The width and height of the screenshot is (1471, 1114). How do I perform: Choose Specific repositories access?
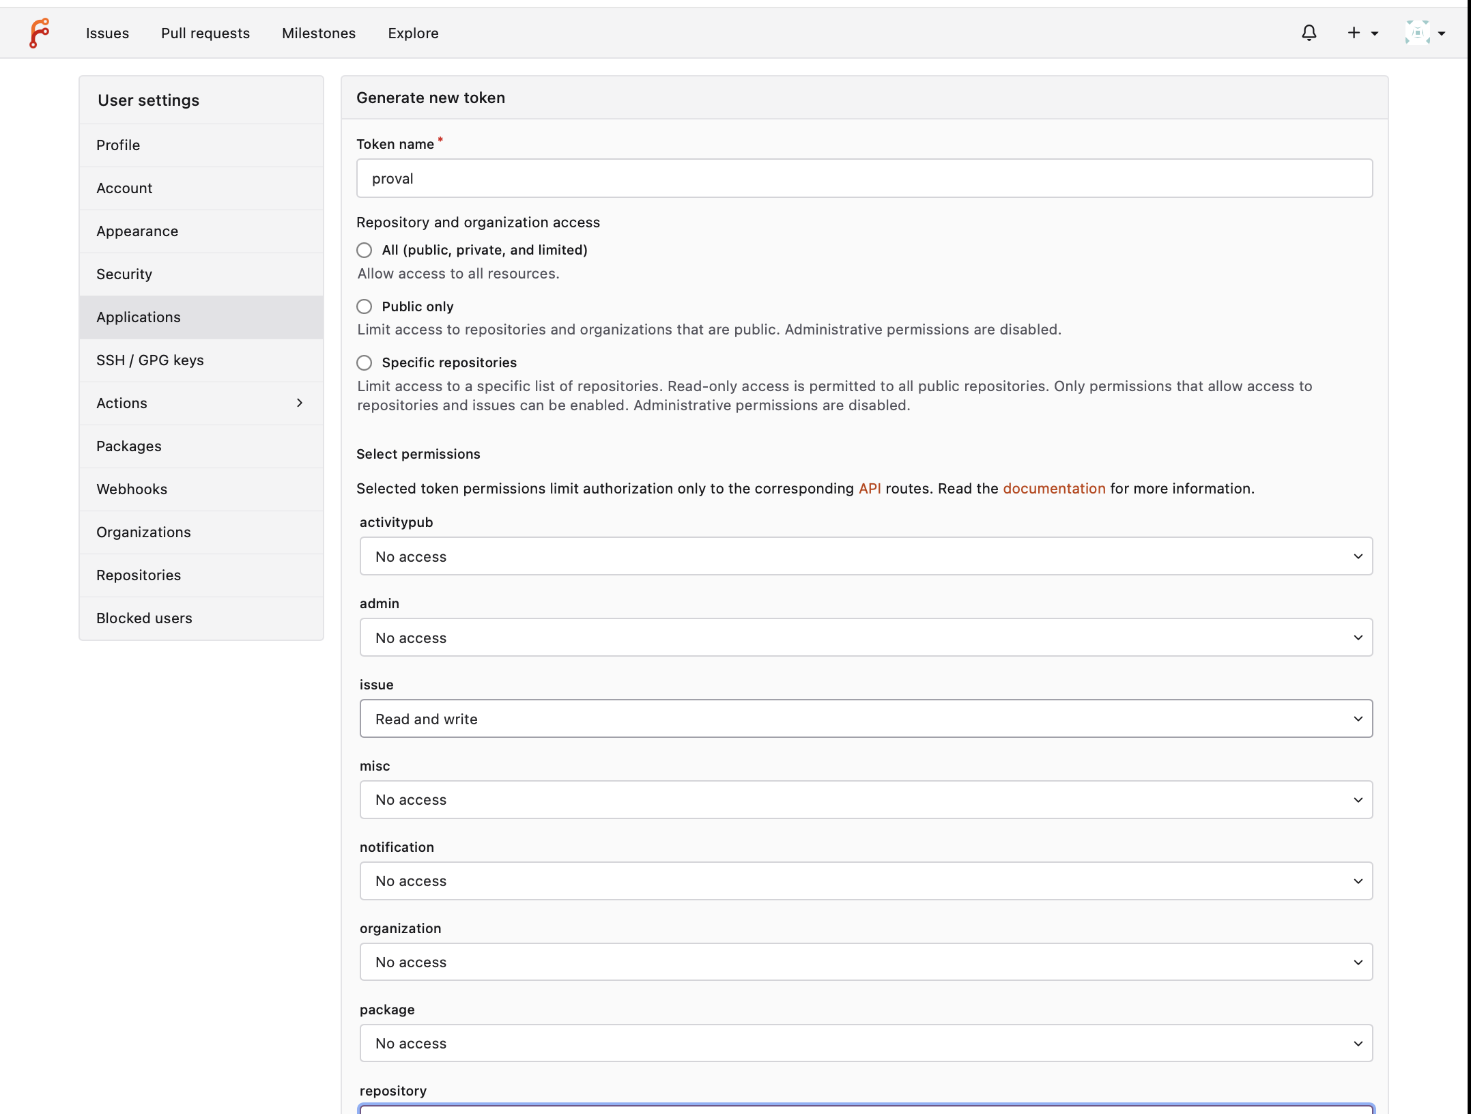[x=365, y=362]
